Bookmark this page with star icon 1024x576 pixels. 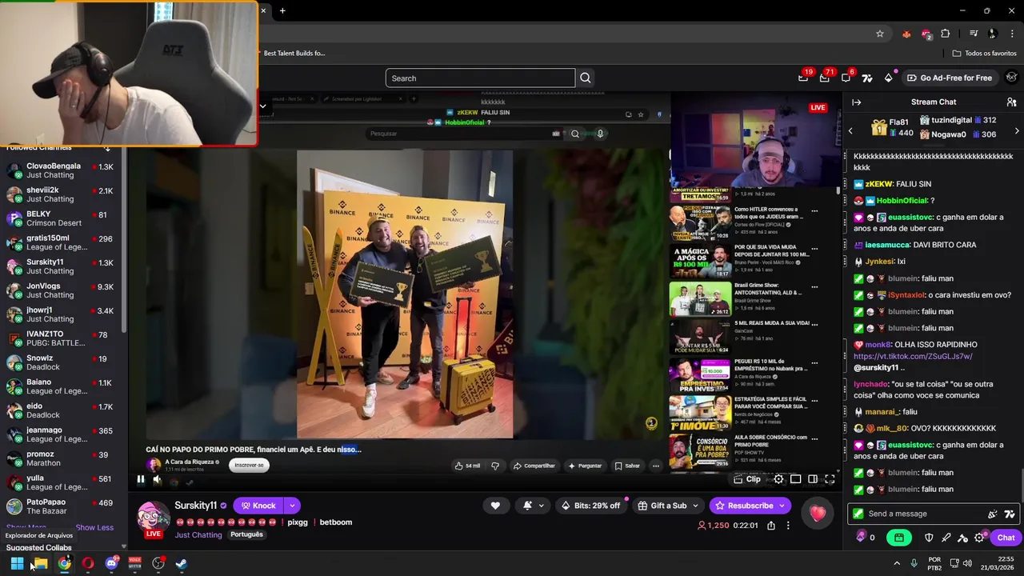880,34
